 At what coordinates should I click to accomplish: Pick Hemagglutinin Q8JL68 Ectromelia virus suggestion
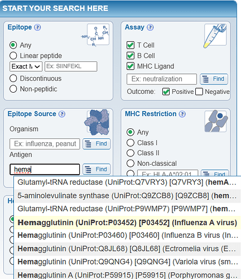click(127, 249)
